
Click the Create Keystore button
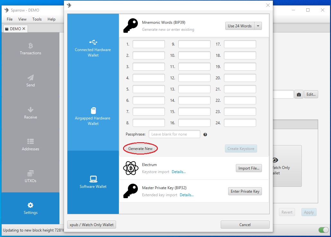point(241,149)
